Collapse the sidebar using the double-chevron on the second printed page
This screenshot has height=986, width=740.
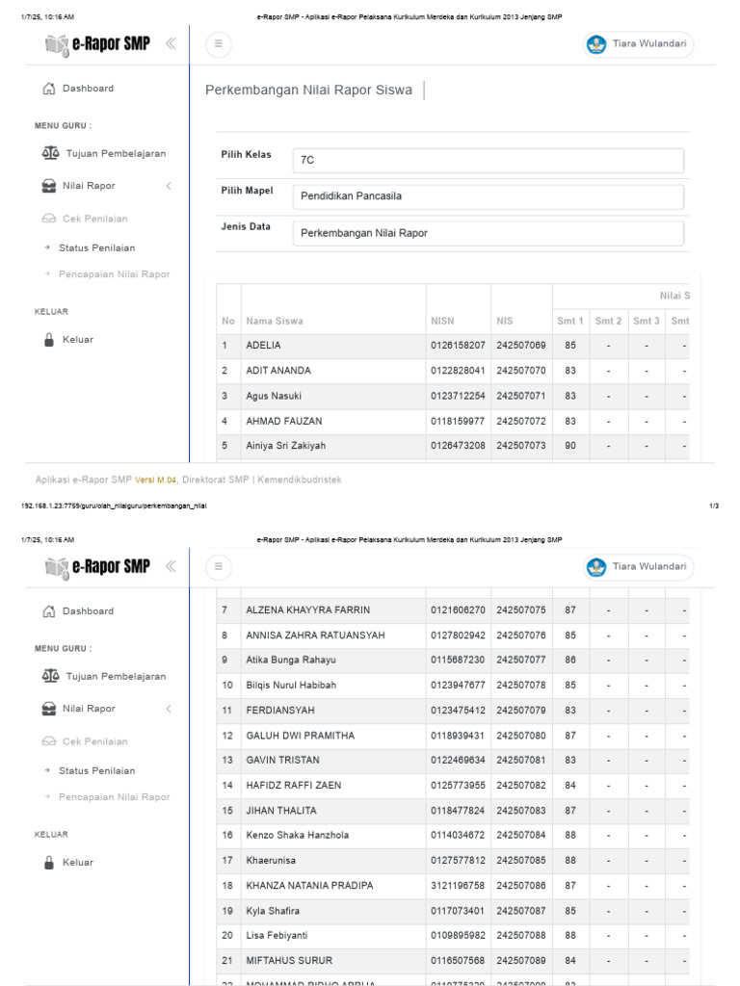[x=171, y=566]
